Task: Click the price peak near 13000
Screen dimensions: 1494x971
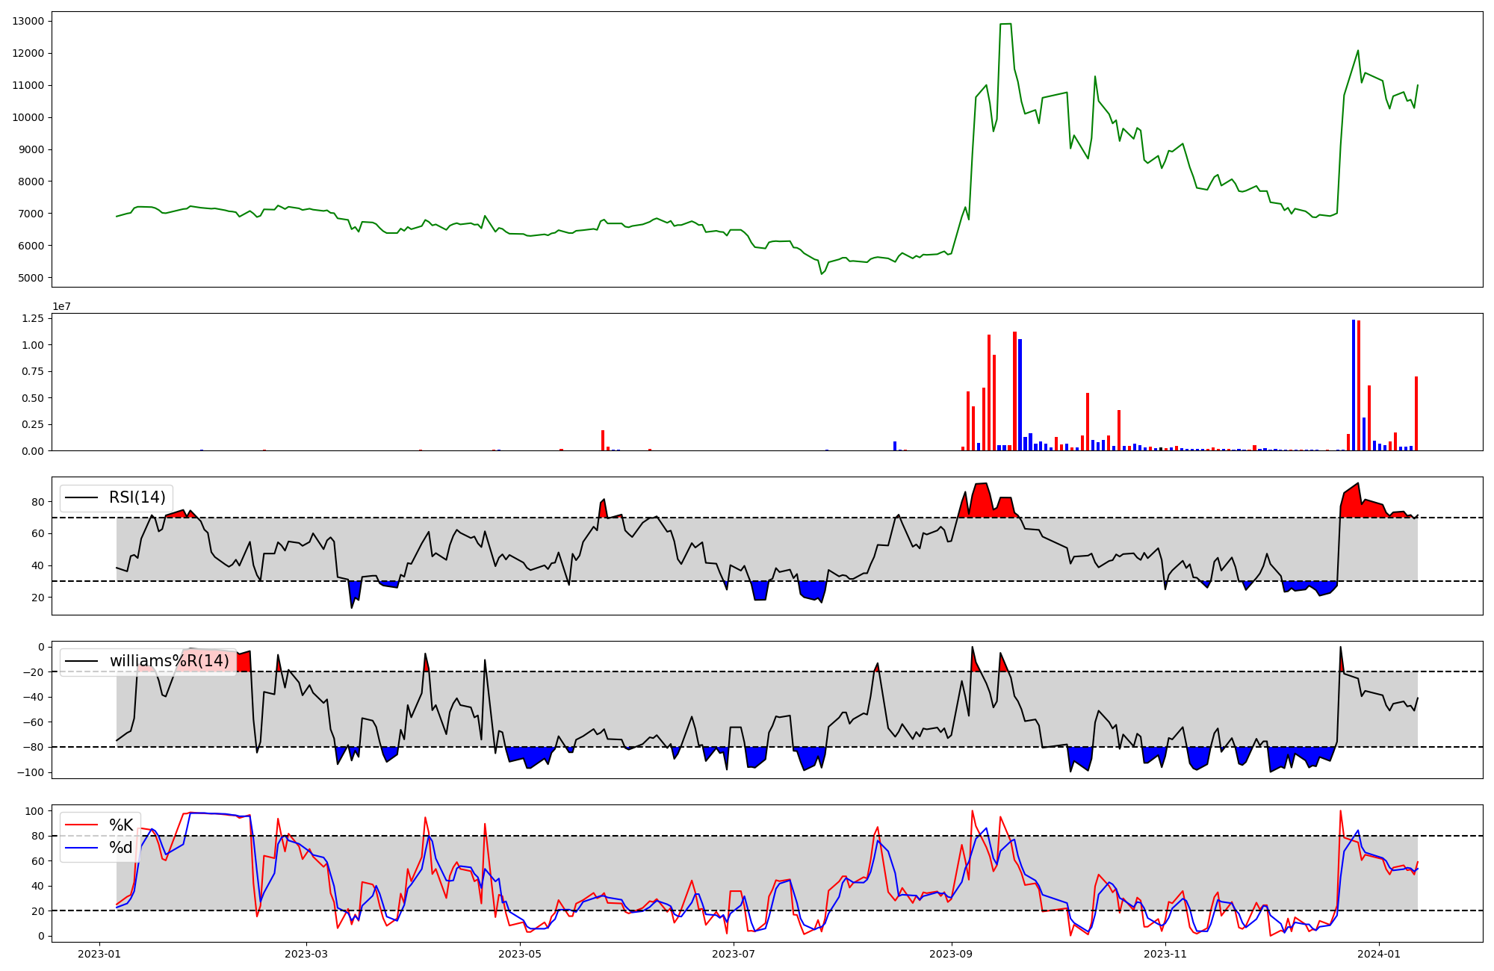Action: coord(1005,24)
